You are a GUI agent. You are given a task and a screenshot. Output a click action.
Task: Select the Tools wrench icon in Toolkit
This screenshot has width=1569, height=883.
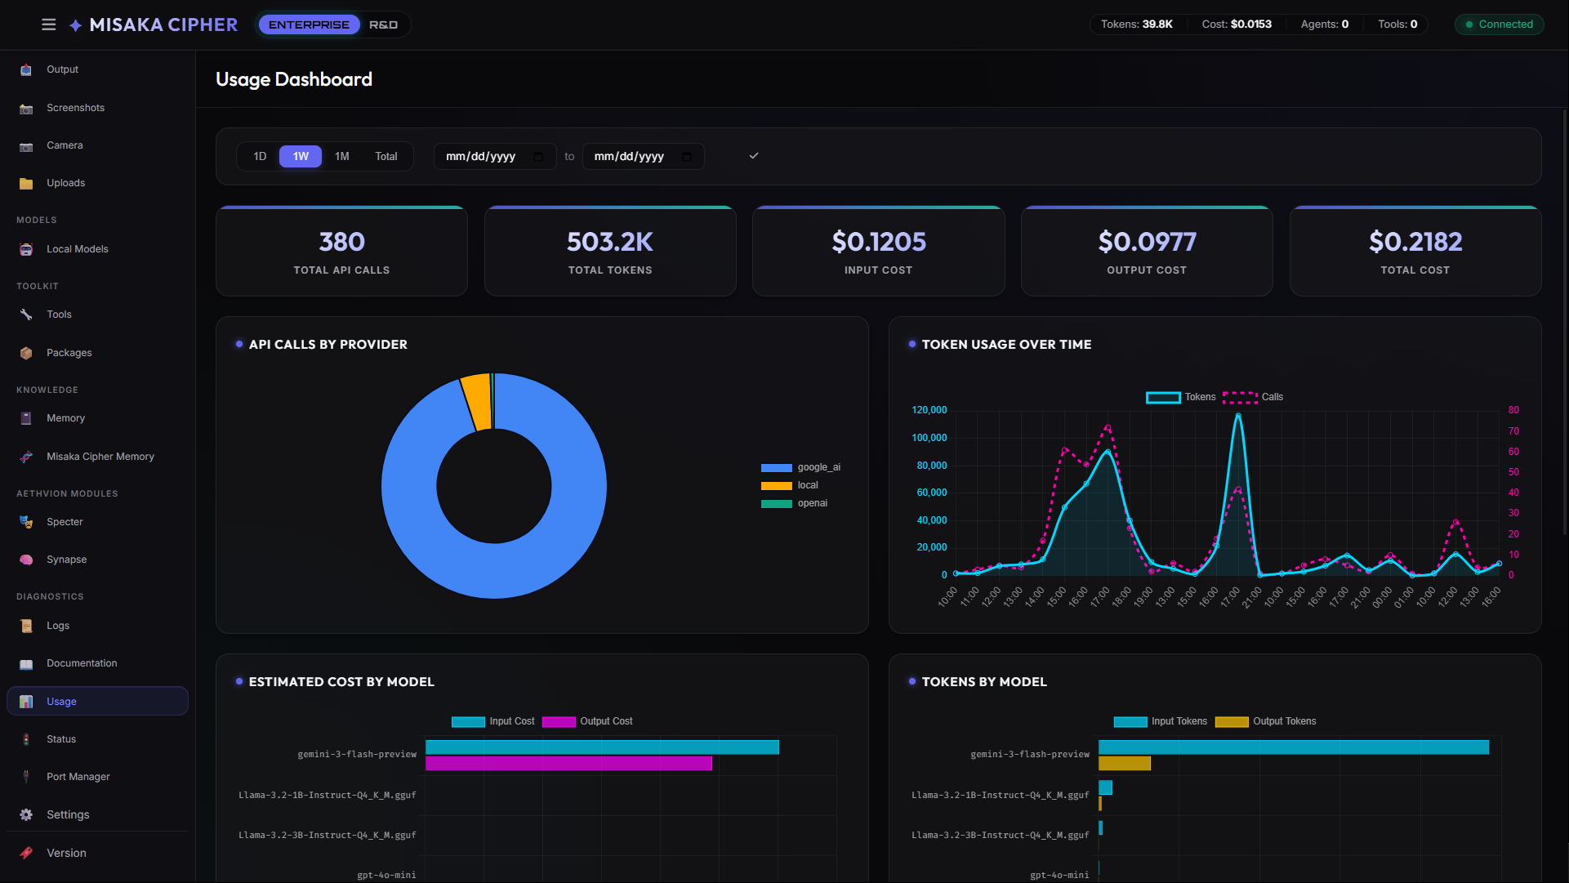click(x=25, y=314)
